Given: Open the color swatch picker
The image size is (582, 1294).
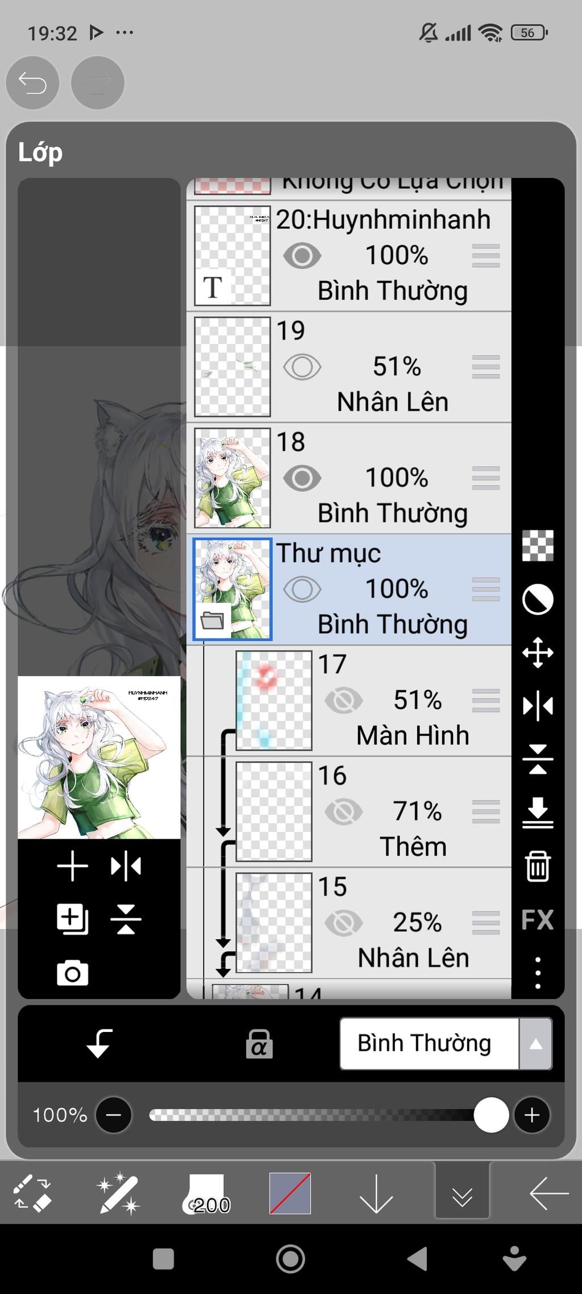Looking at the screenshot, I should 290,1193.
